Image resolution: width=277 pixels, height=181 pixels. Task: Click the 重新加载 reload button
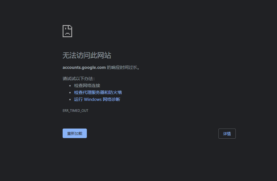click(x=74, y=133)
